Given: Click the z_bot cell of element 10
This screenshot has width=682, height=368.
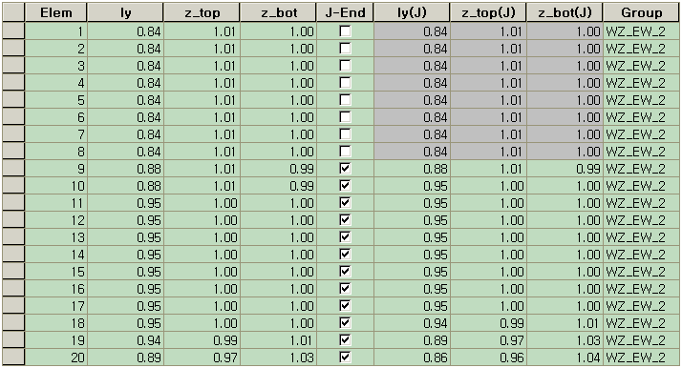Looking at the screenshot, I should coord(278,186).
